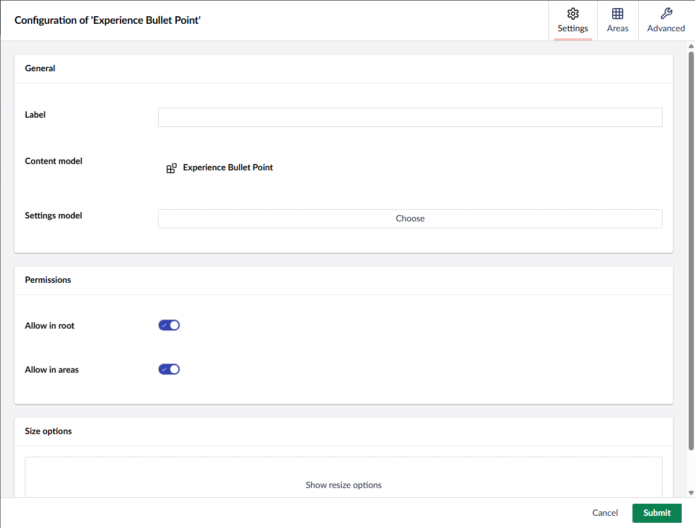Click the Label input field
This screenshot has width=695, height=528.
(410, 117)
